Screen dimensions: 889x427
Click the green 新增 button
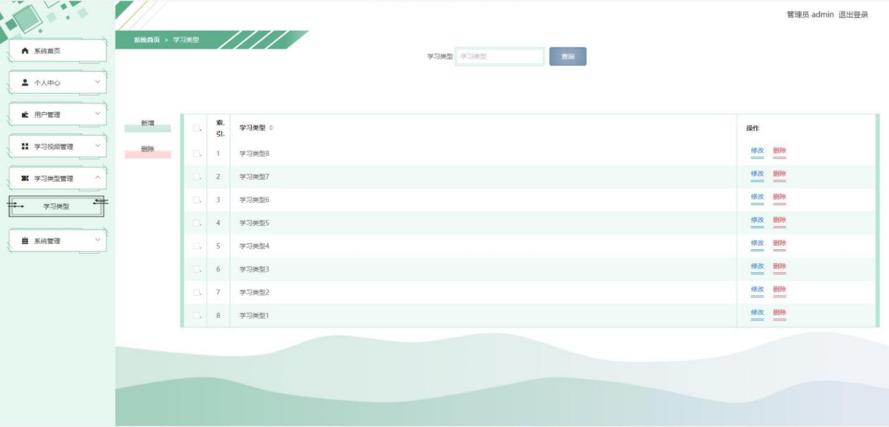click(x=148, y=126)
